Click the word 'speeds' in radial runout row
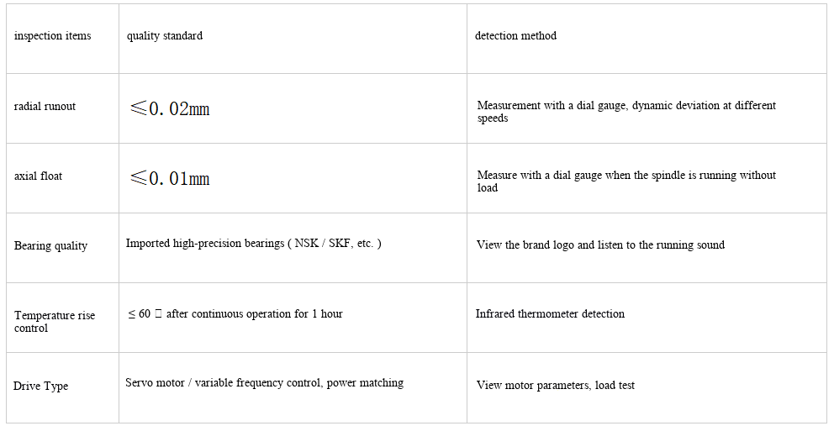Screen dimensions: 834x426 (493, 118)
